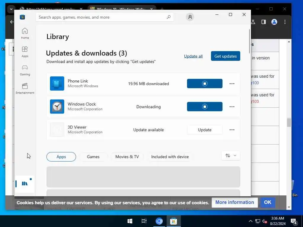The height and width of the screenshot is (227, 303).
Task: Filter library by Apps
Action: [61, 157]
